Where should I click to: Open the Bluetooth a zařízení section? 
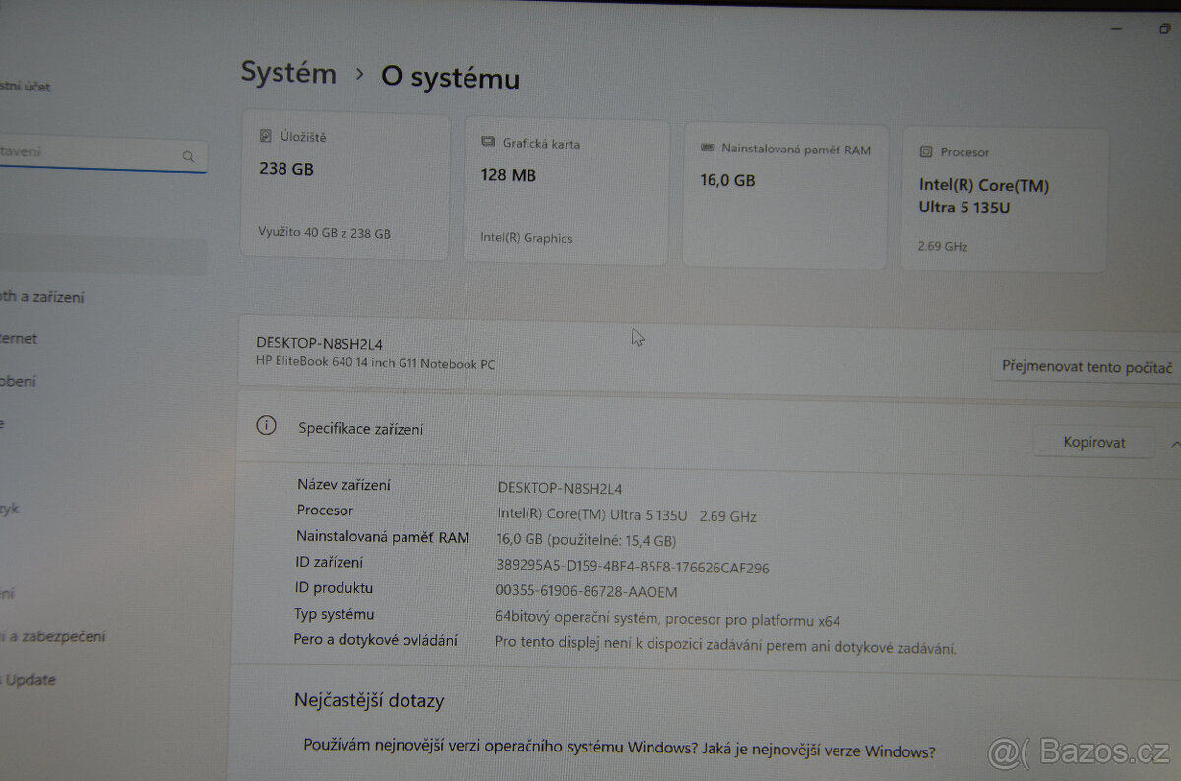(39, 296)
